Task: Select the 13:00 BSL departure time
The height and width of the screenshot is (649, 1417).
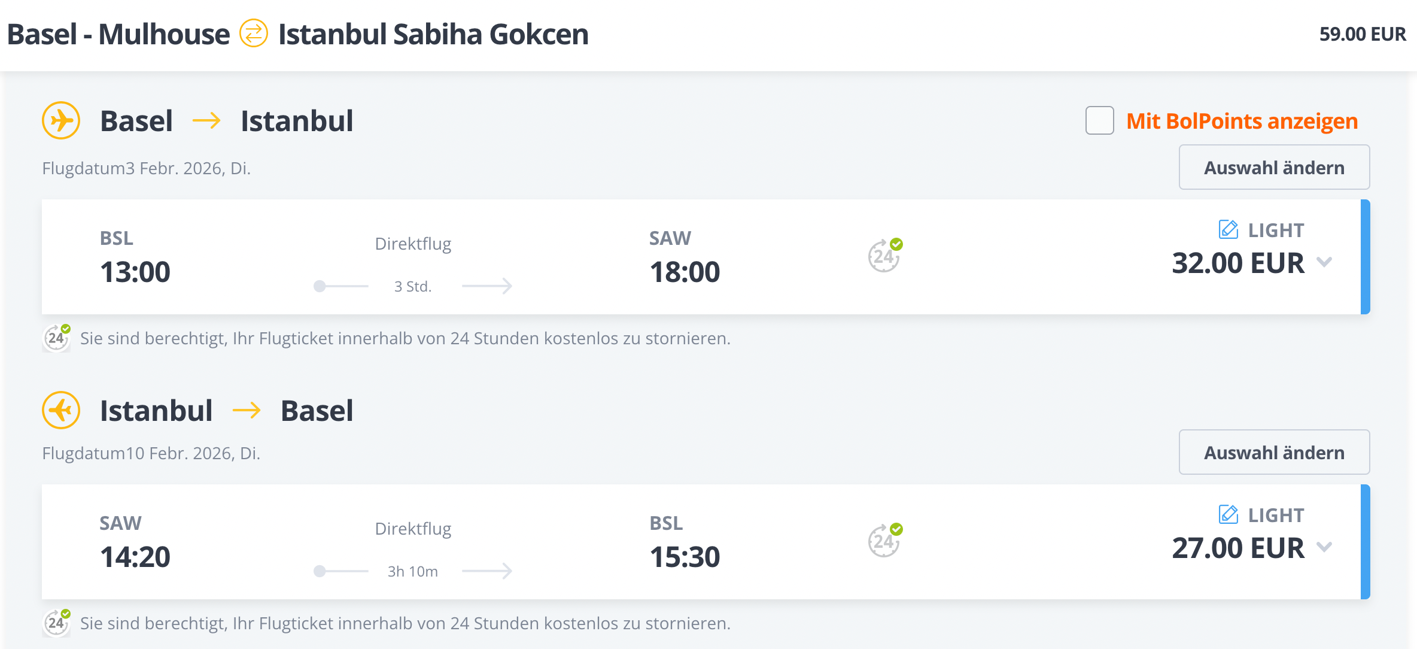Action: click(x=135, y=272)
